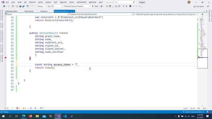Close the OAuthController.cs tab
The width and height of the screenshot is (212, 119).
(74, 11)
